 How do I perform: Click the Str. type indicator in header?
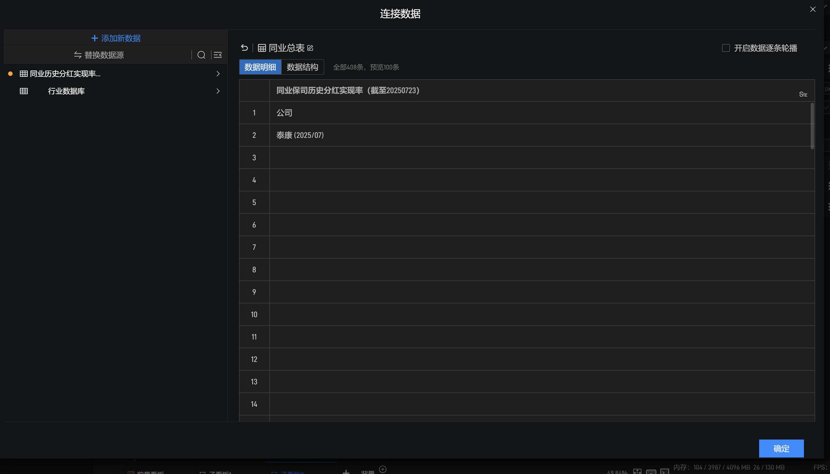(x=803, y=94)
